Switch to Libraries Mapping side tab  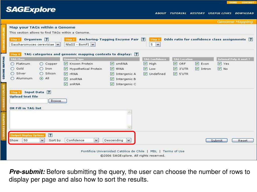point(4,126)
